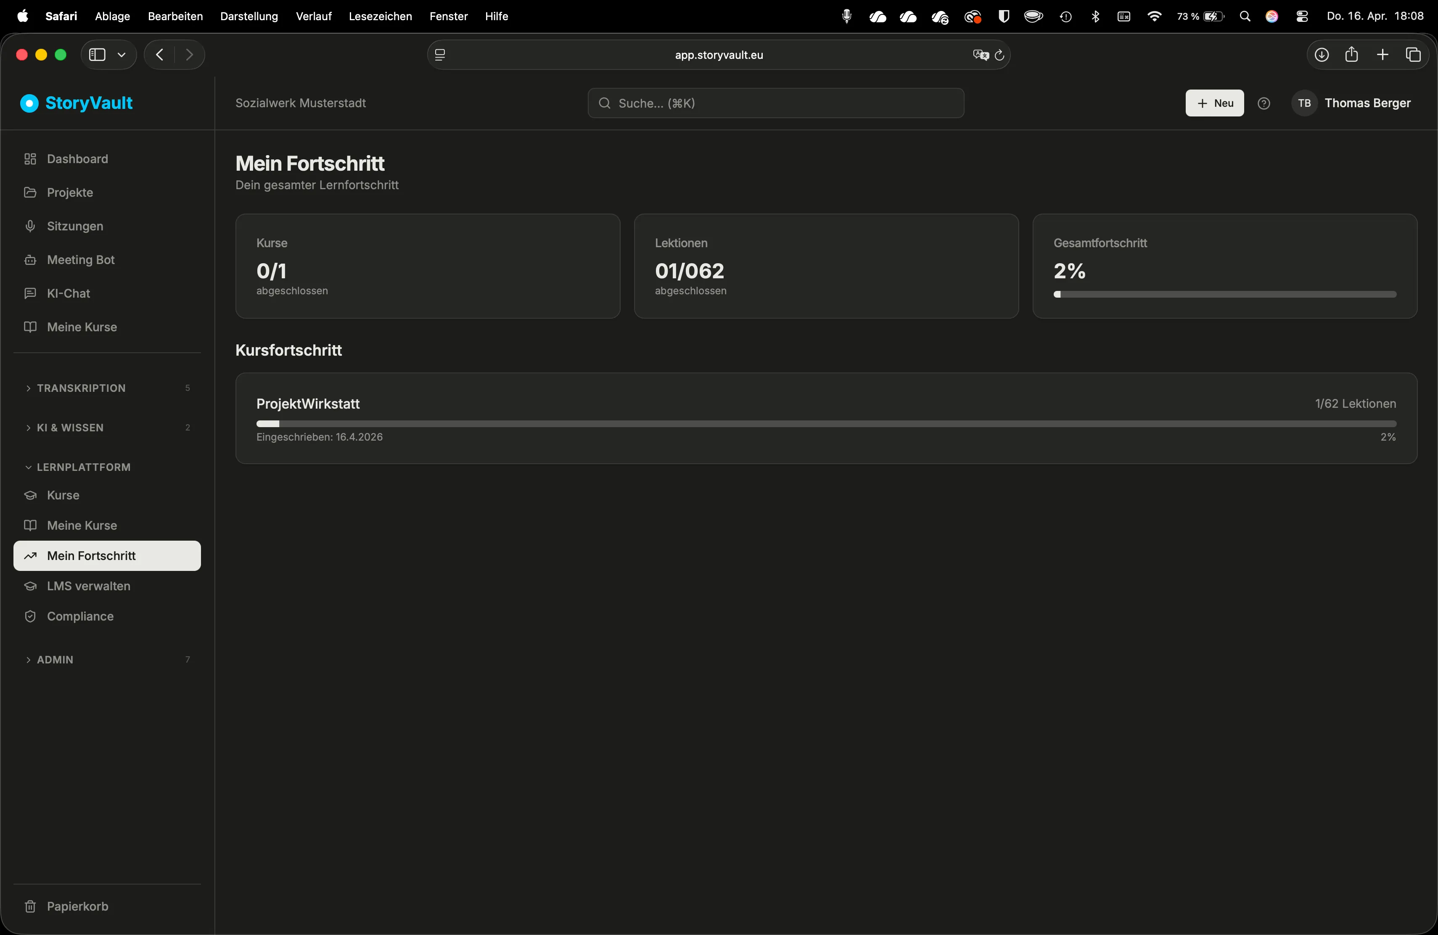Open the help question mark icon
The height and width of the screenshot is (935, 1438).
[x=1264, y=103]
